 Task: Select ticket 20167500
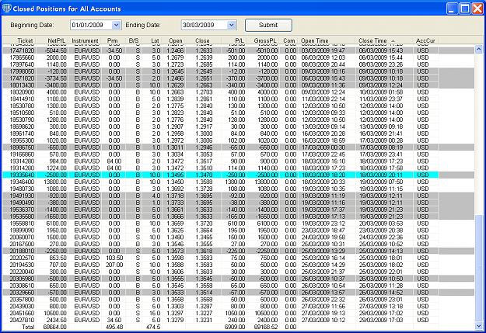tap(22, 245)
